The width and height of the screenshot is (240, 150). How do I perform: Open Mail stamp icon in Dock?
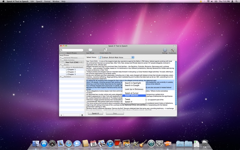tap(61, 144)
